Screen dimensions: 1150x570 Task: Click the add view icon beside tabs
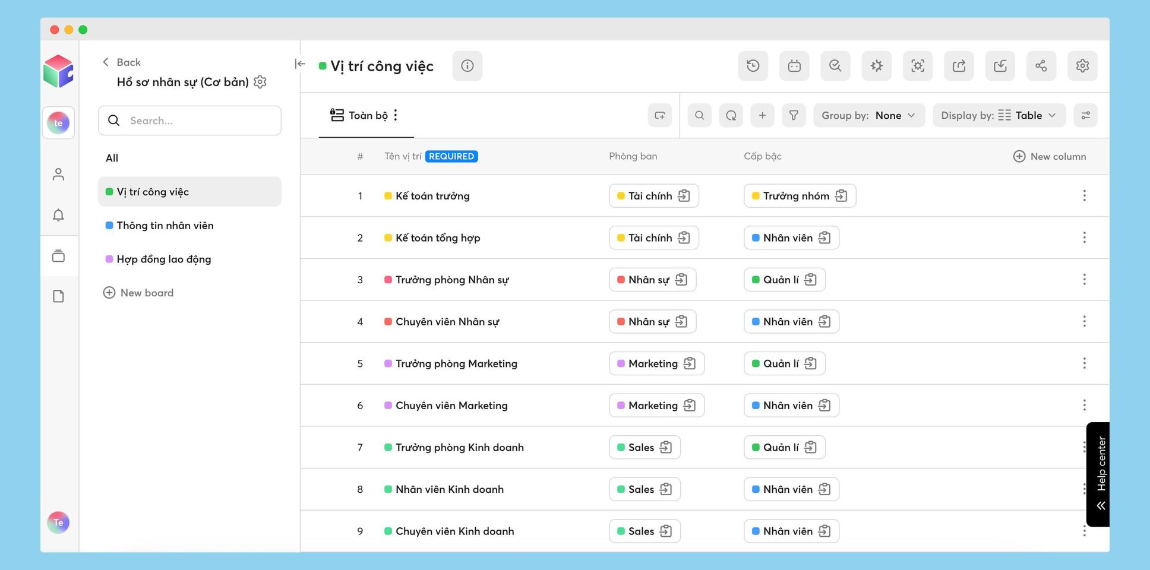pyautogui.click(x=660, y=115)
